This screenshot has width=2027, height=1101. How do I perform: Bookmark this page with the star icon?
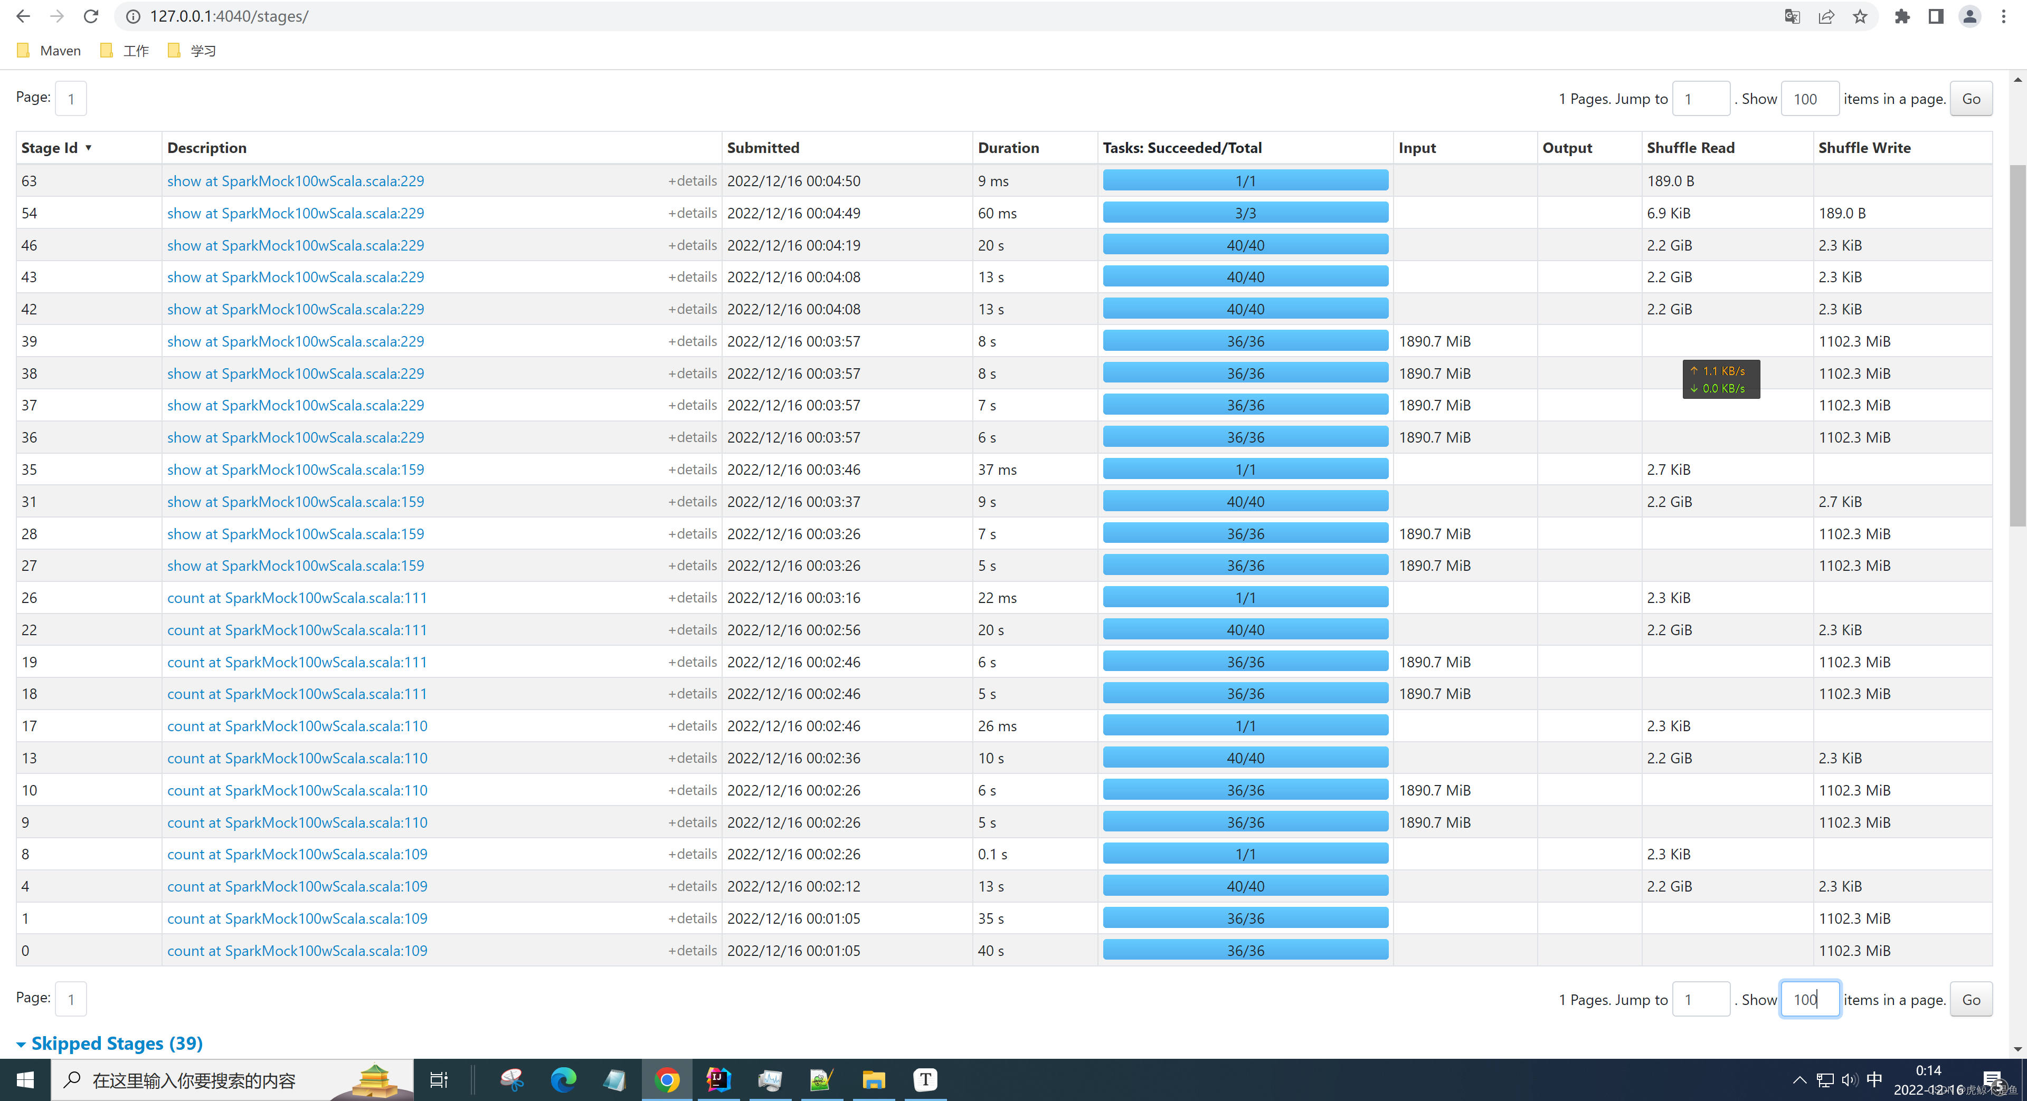1859,16
